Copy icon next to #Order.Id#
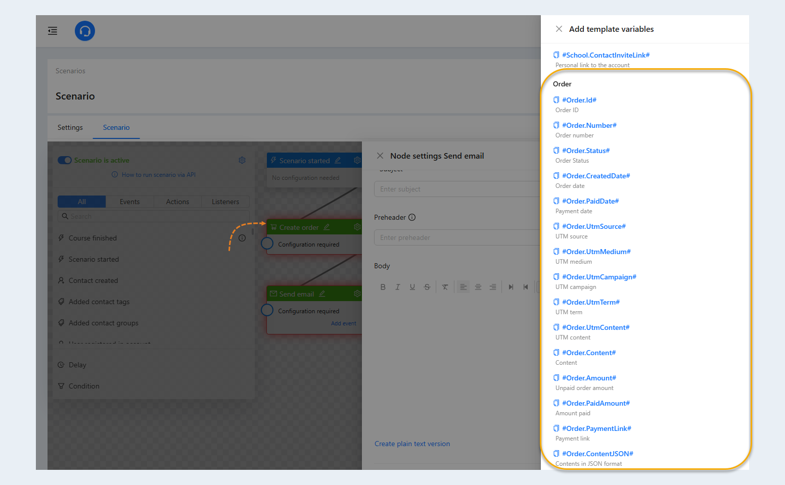This screenshot has height=485, width=785. point(557,100)
